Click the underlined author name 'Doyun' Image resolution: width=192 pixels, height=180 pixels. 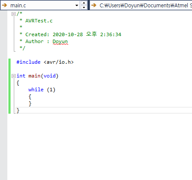[60, 42]
